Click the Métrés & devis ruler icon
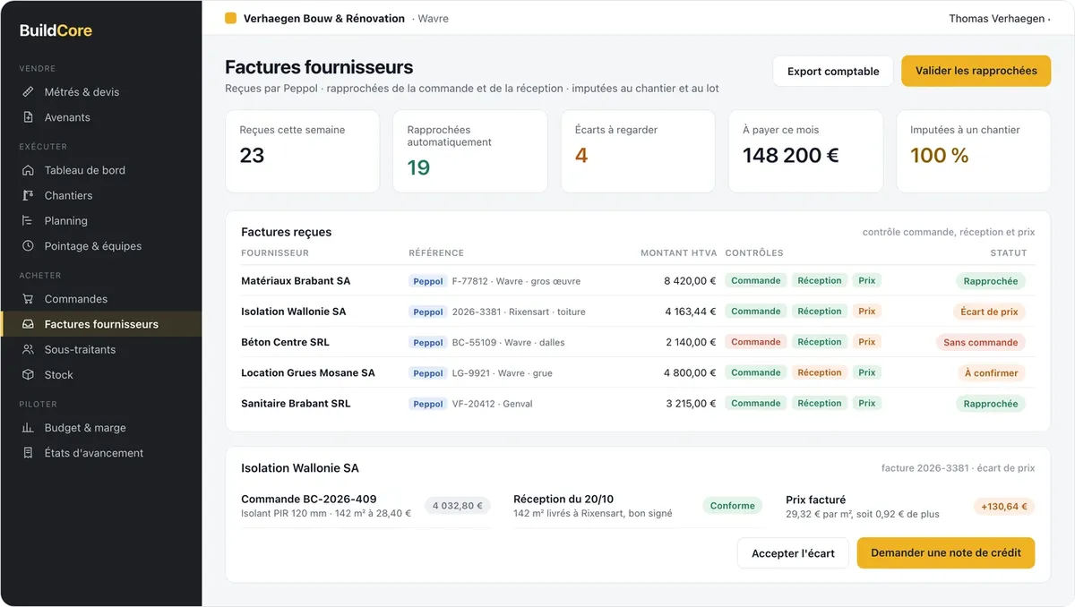The width and height of the screenshot is (1075, 607). point(28,92)
